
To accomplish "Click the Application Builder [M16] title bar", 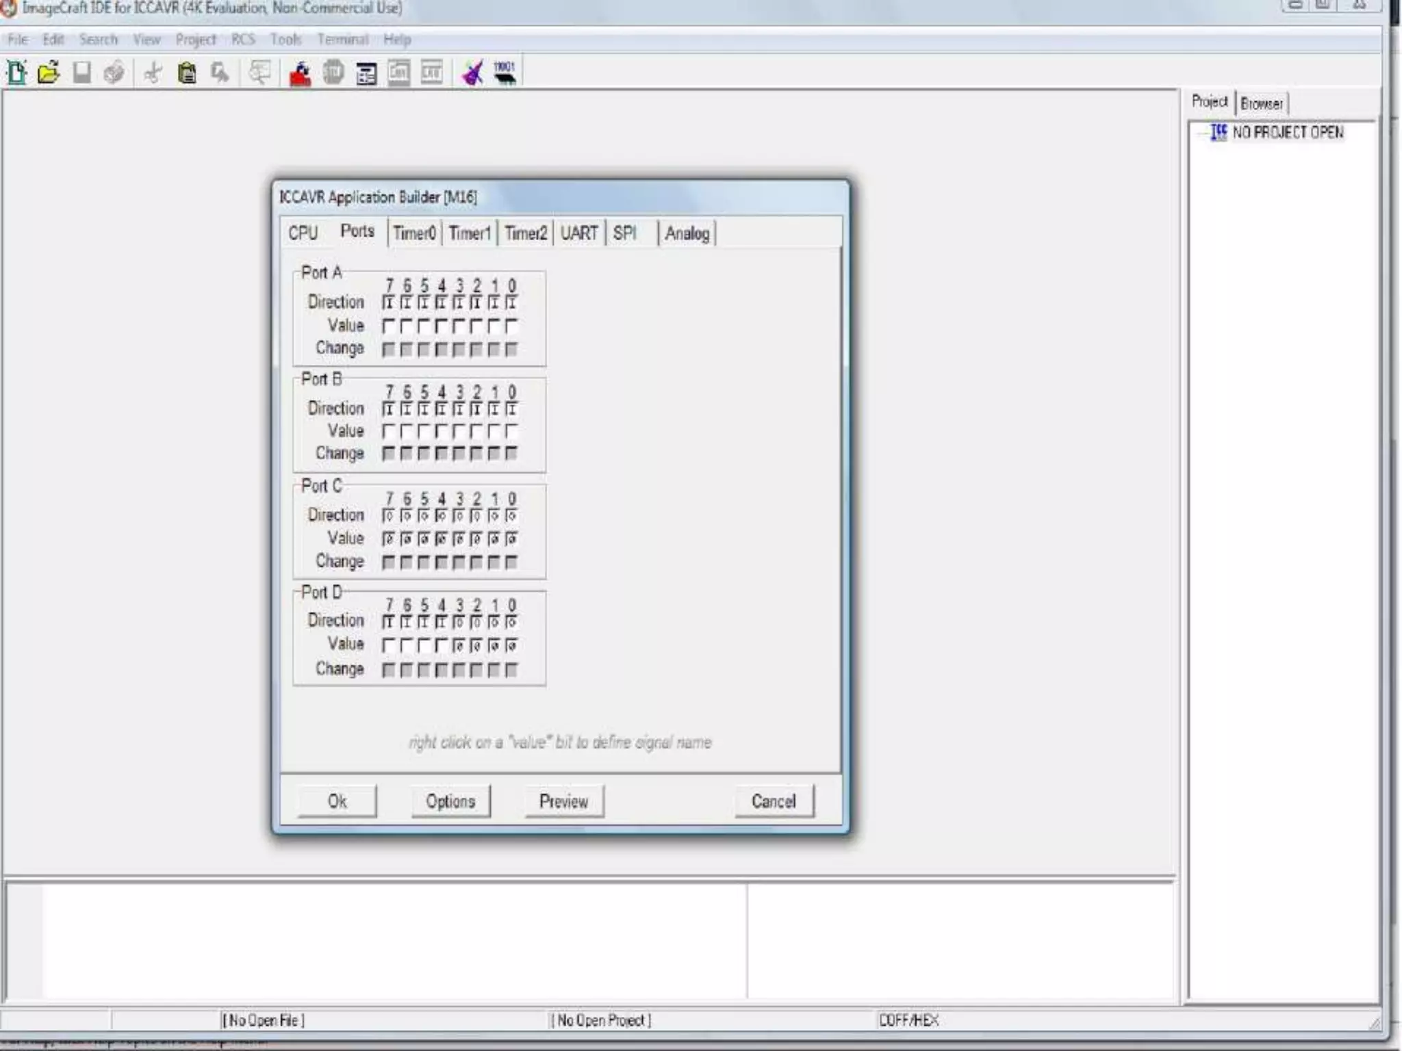I will (x=560, y=197).
